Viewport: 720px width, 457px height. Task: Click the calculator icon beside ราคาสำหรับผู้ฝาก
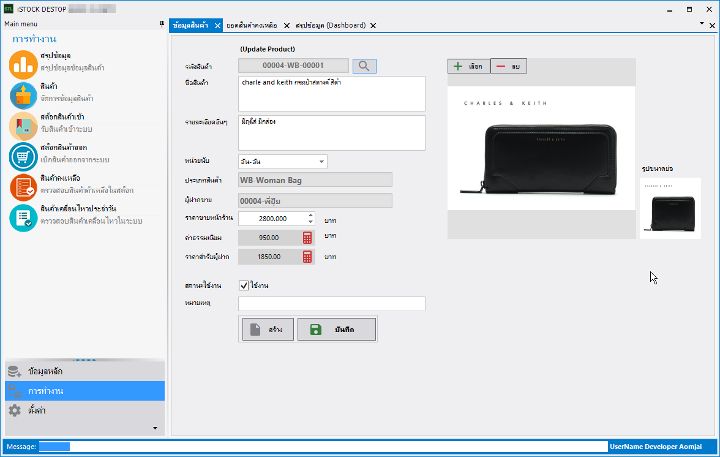click(307, 257)
